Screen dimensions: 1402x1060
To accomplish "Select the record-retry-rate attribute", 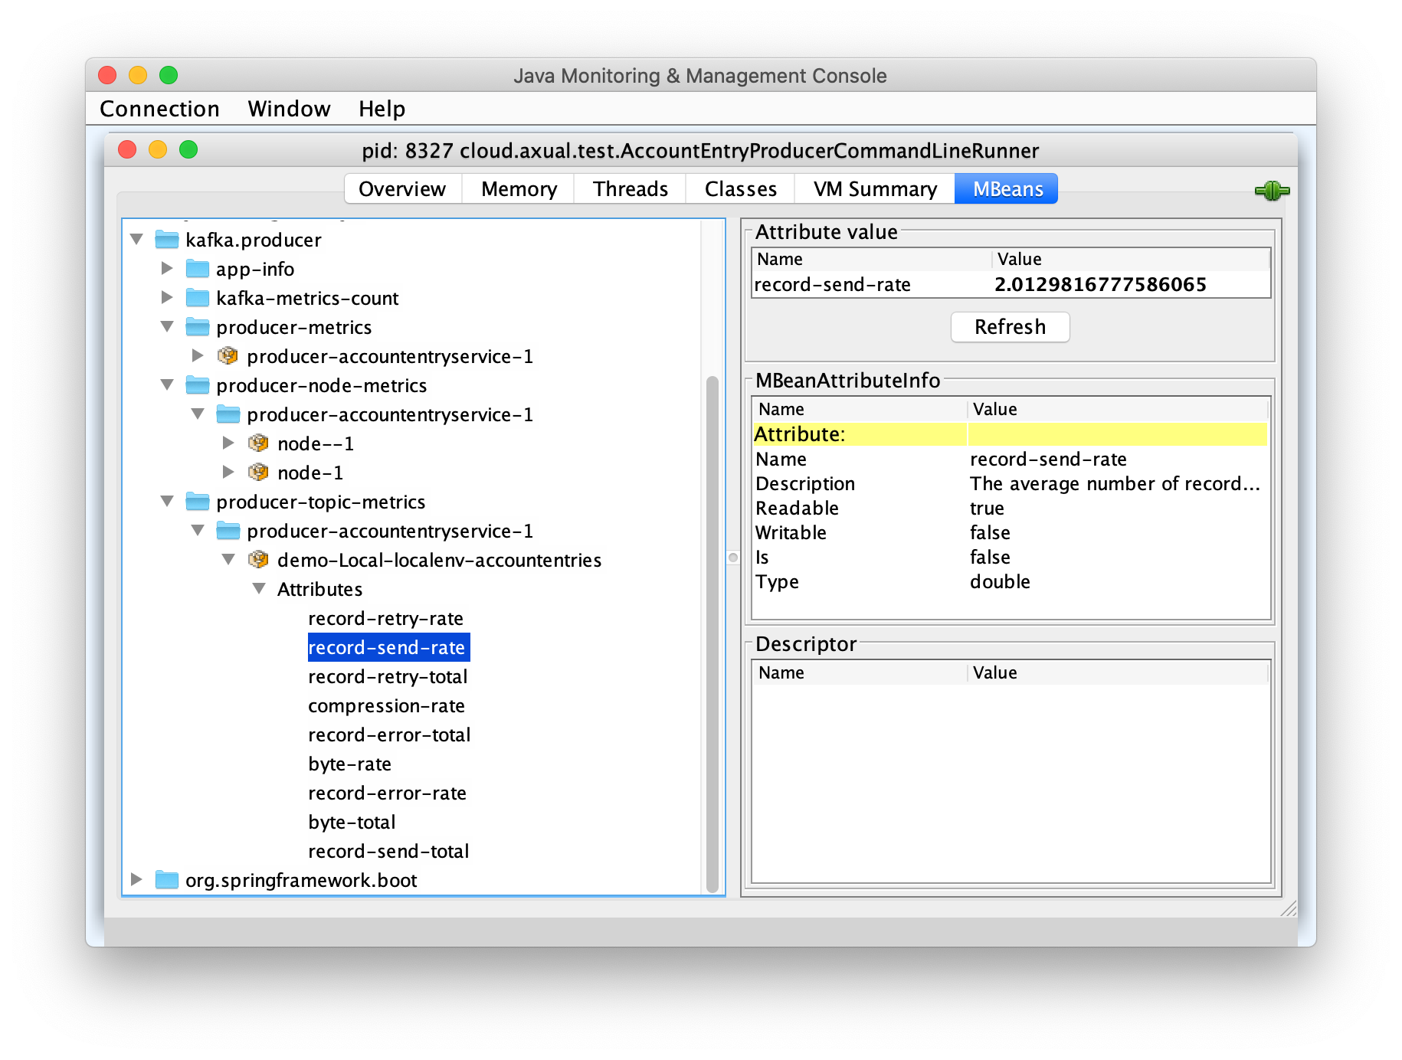I will pos(386,618).
